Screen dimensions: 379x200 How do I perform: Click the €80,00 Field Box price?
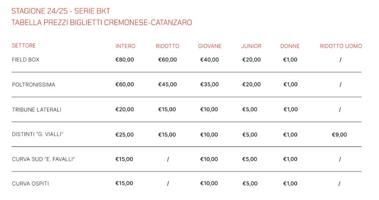[x=124, y=60]
